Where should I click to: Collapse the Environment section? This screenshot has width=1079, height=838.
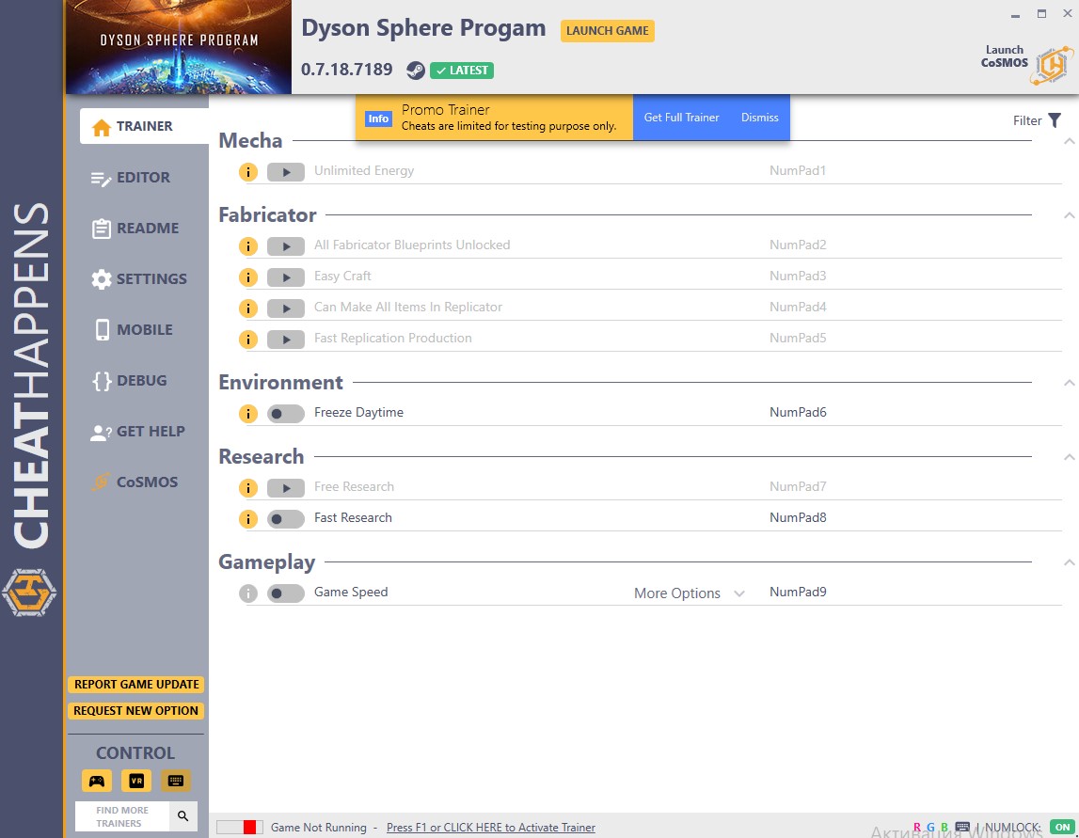click(1069, 383)
